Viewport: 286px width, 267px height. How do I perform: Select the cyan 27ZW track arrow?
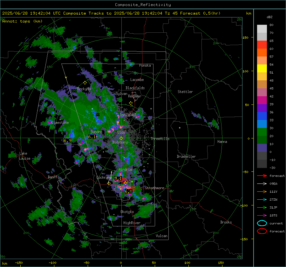coord(262,200)
